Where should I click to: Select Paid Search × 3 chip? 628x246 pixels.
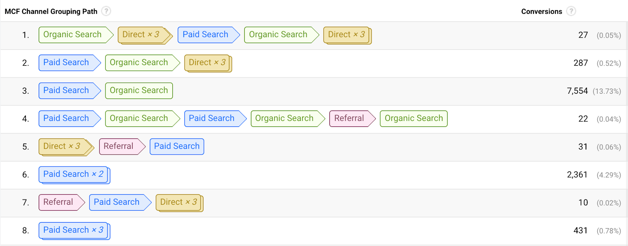[x=73, y=230]
